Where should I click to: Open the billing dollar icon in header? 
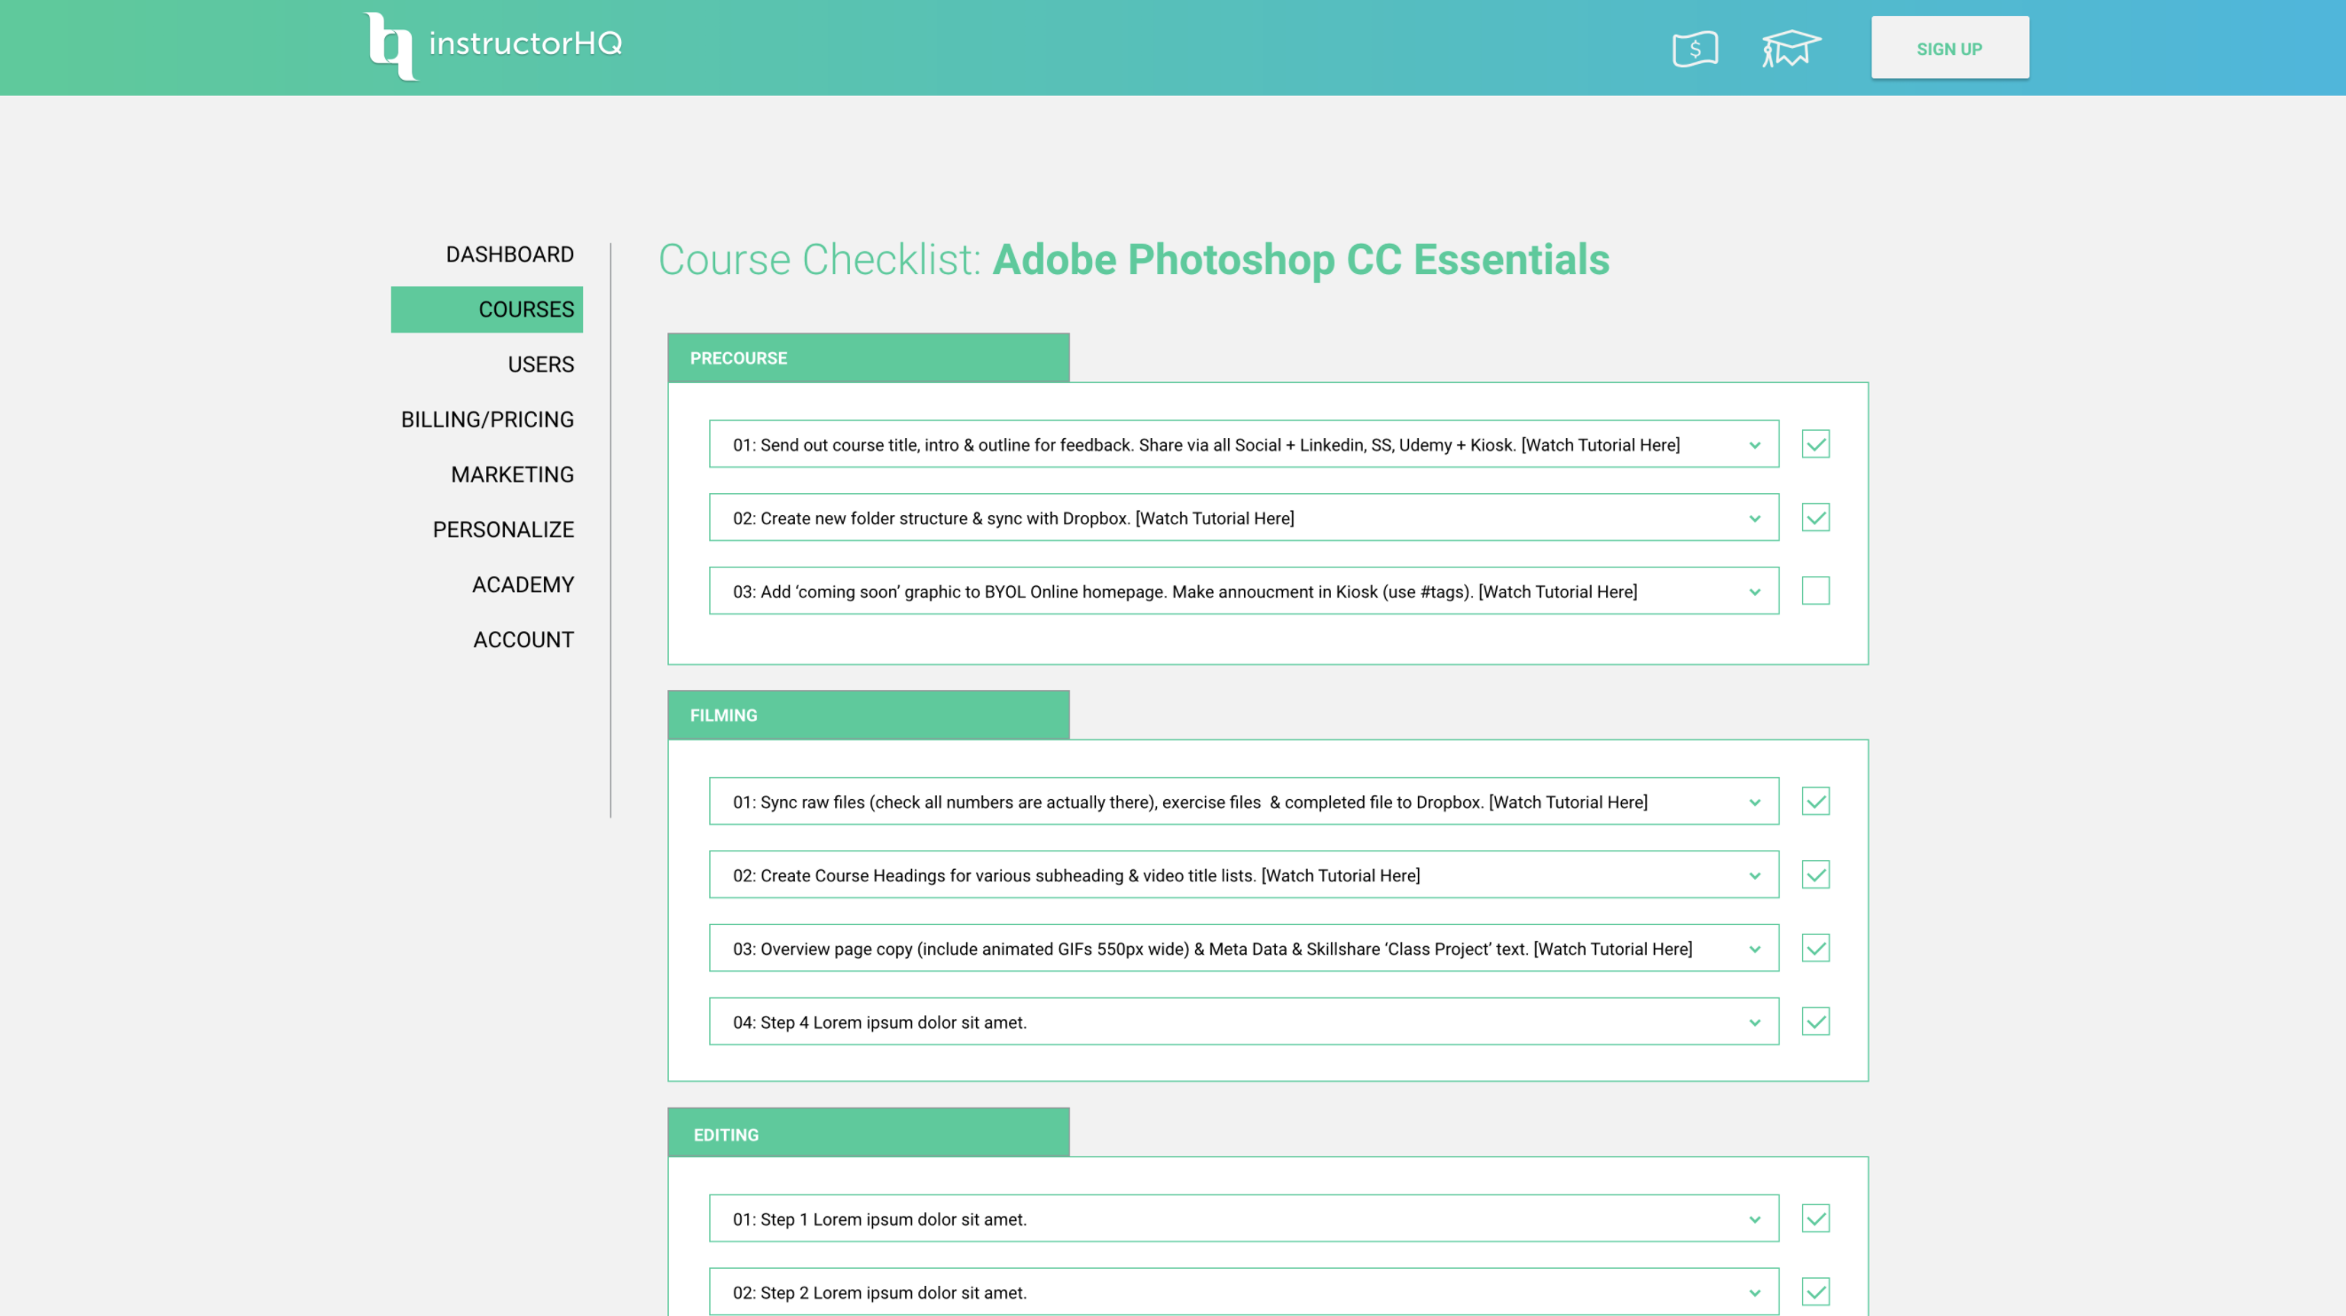(1696, 48)
